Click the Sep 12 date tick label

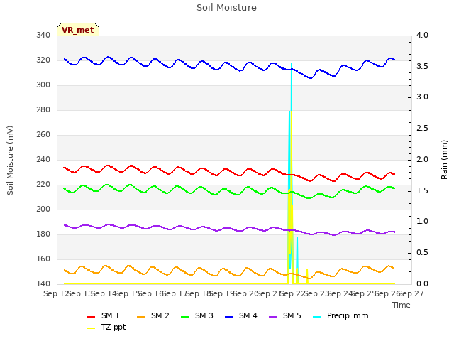[56, 293]
